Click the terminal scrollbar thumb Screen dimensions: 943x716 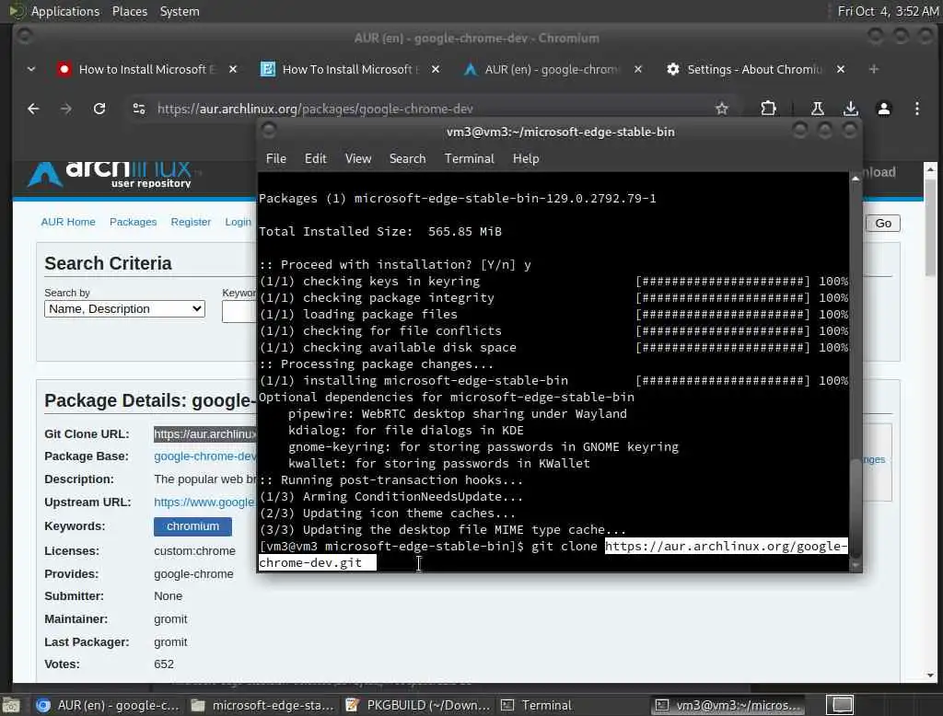point(855,508)
